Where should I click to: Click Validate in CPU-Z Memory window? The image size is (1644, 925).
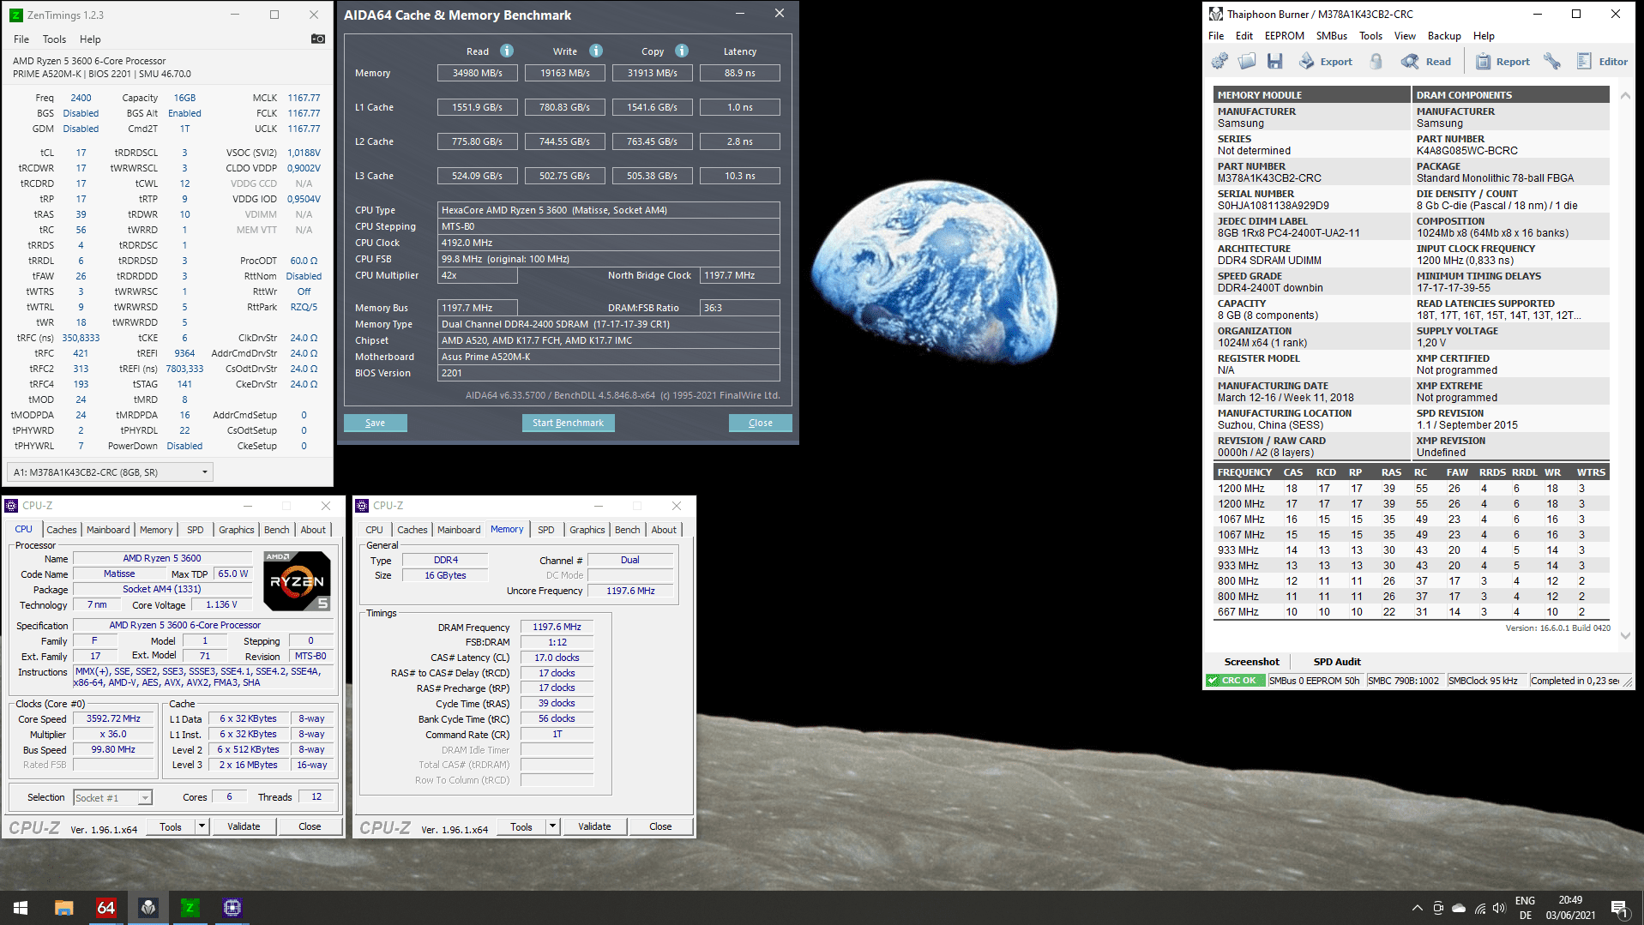pos(594,826)
